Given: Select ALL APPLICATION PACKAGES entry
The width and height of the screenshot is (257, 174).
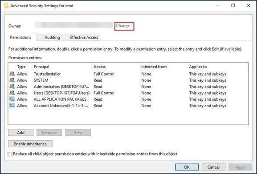Looking at the screenshot, I should (60, 99).
